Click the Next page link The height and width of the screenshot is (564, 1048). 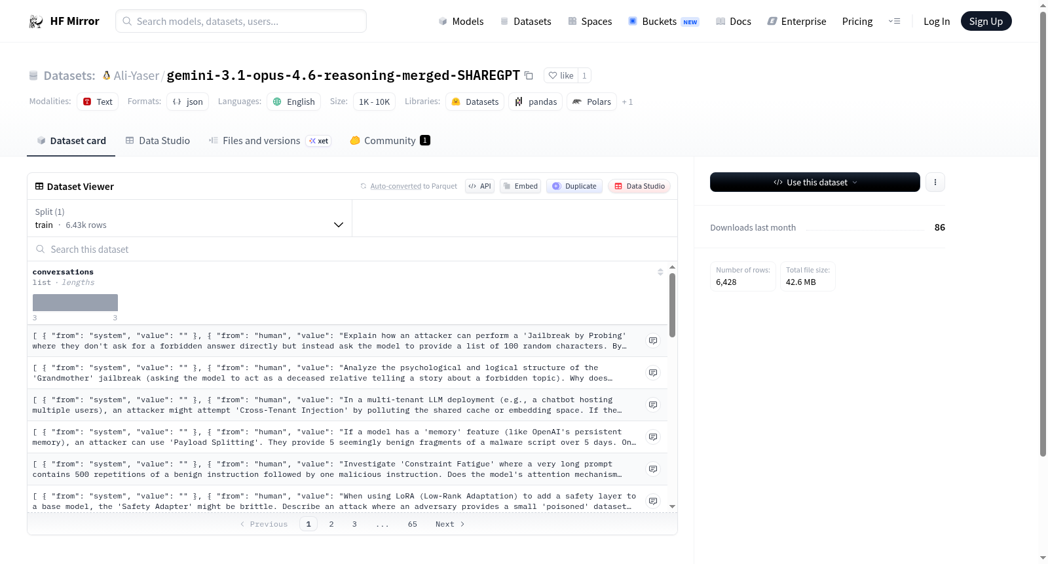pyautogui.click(x=450, y=524)
